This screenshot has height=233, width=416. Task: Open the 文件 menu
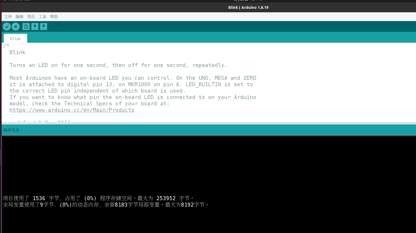click(x=8, y=17)
